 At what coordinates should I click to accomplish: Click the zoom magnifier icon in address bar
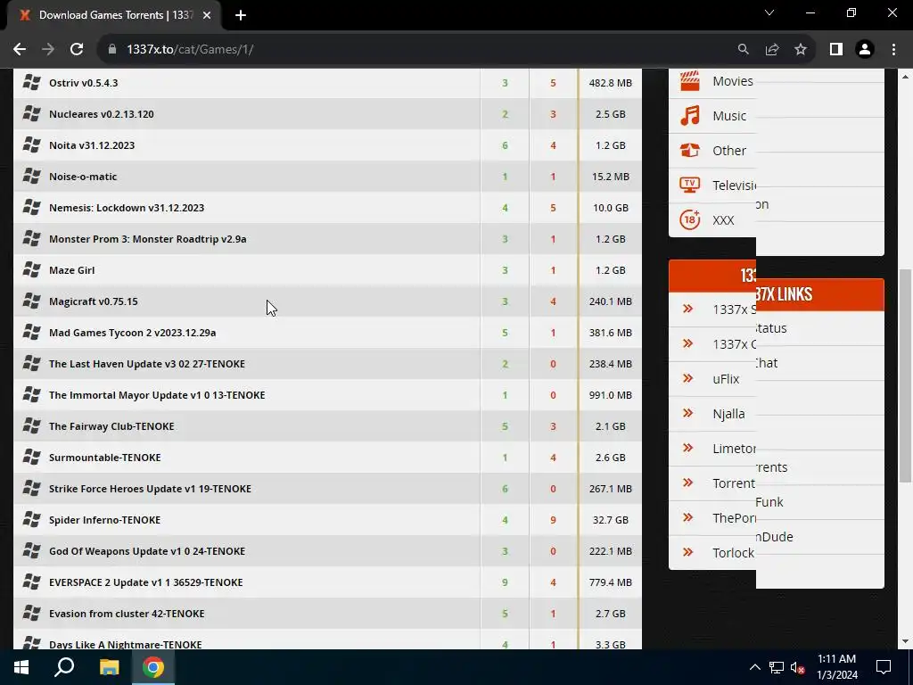743,50
